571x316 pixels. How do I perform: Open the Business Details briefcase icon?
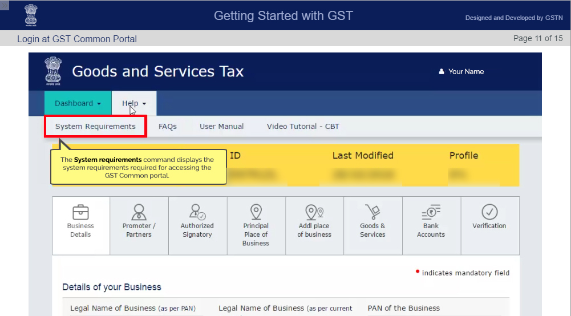click(80, 212)
